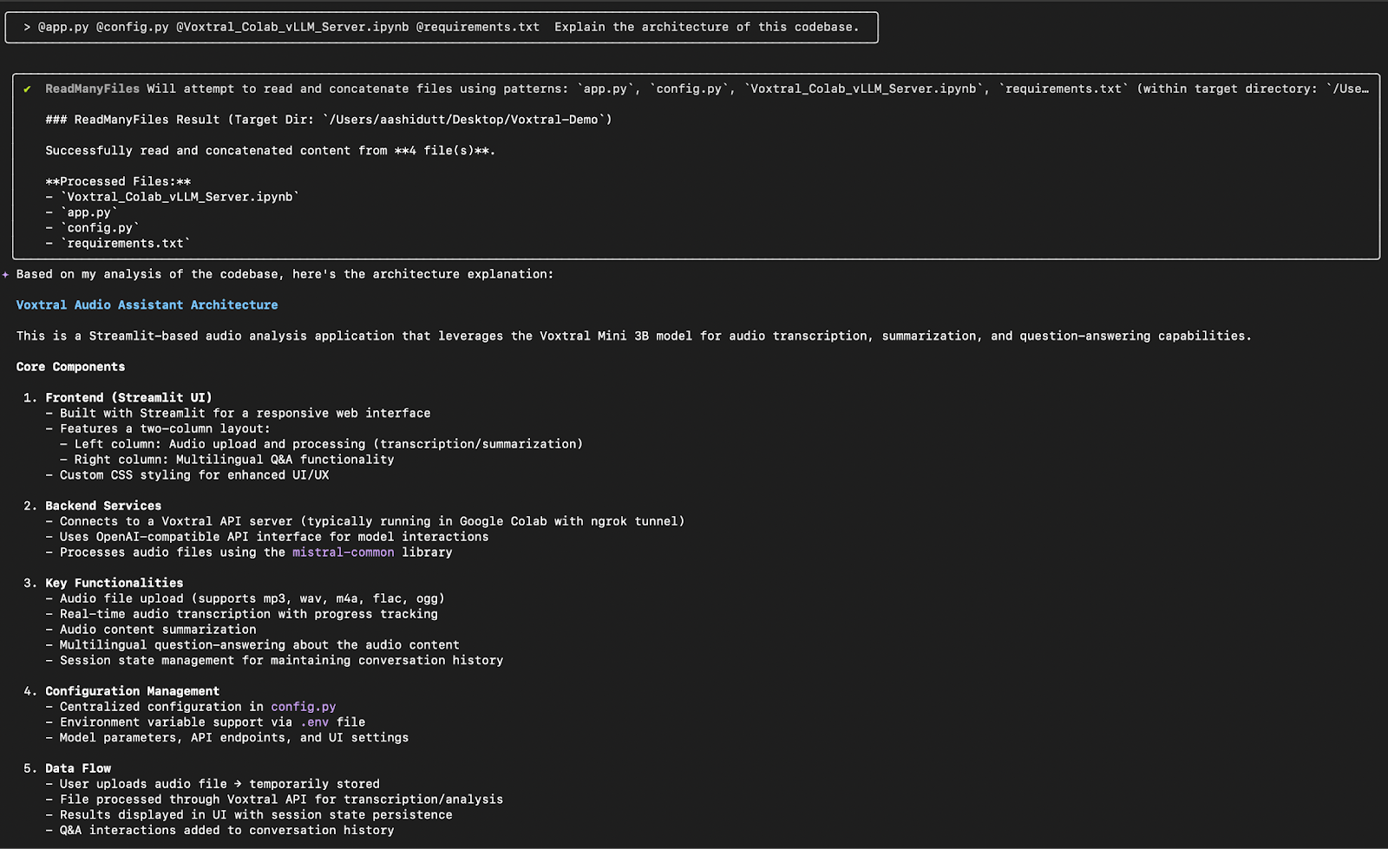1388x849 pixels.
Task: Click the purple 'config.py' under Configuration Management
Action: coord(303,707)
